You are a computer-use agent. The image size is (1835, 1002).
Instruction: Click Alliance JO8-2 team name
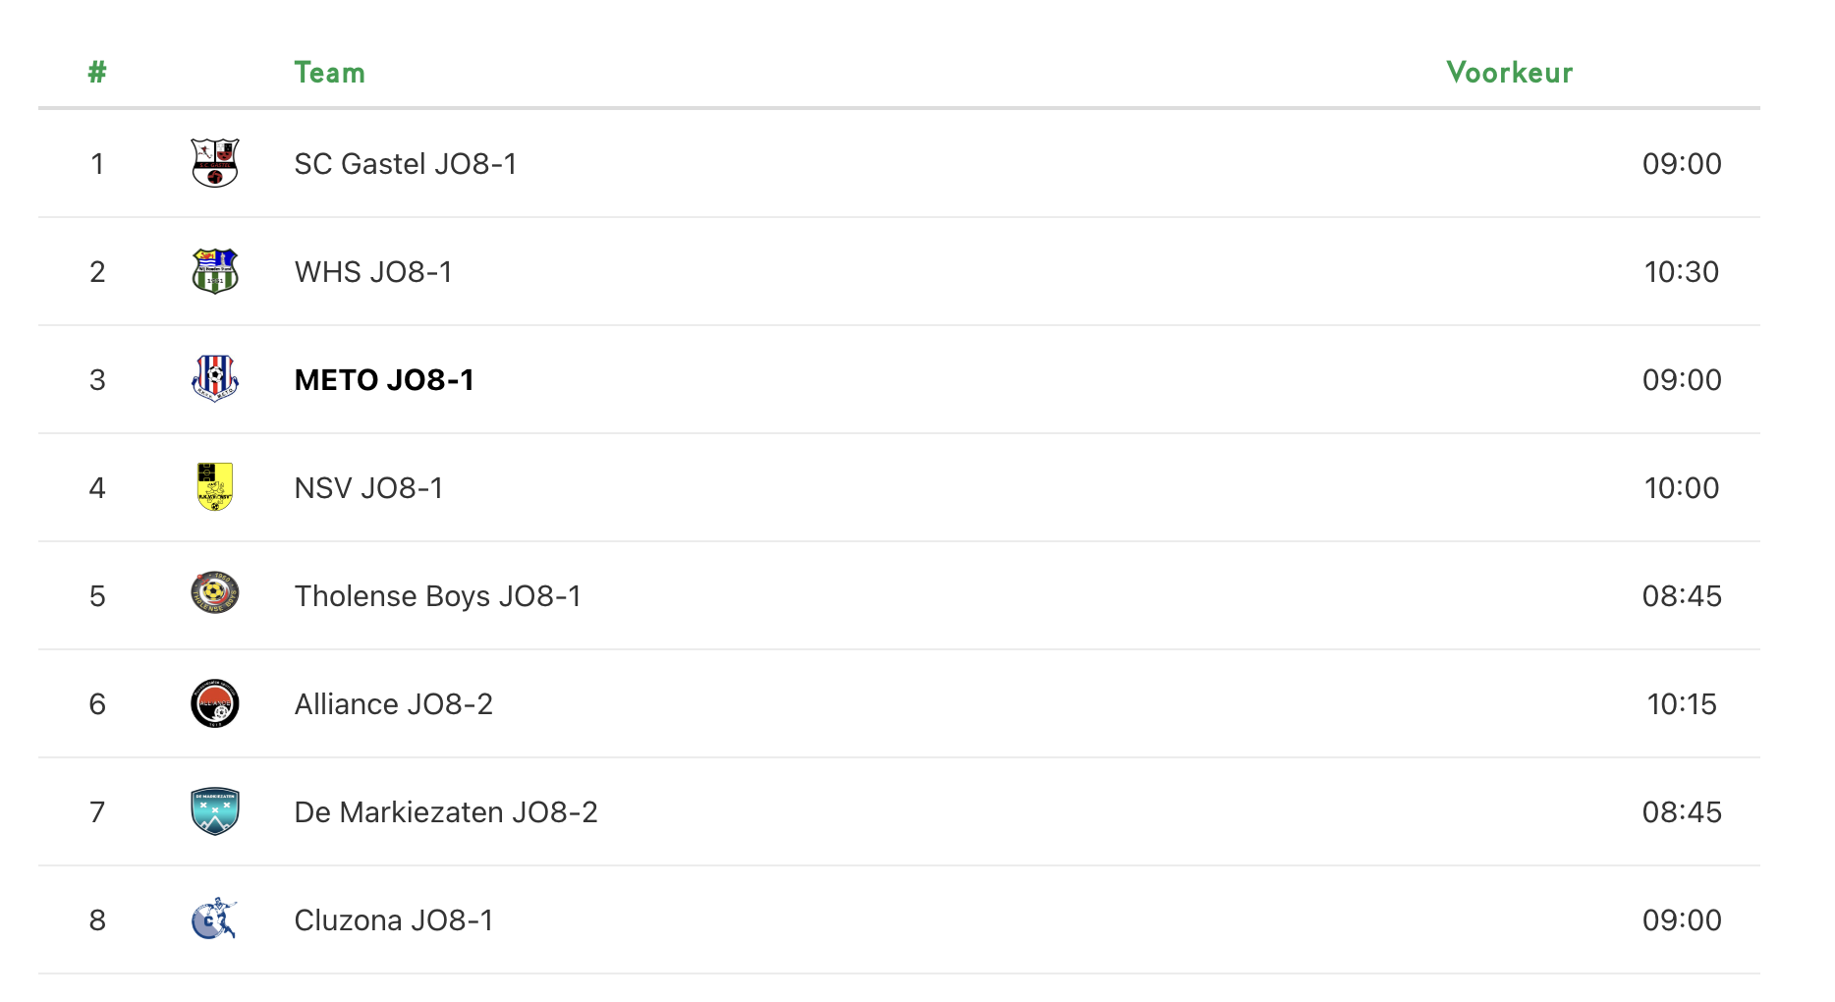pyautogui.click(x=393, y=704)
